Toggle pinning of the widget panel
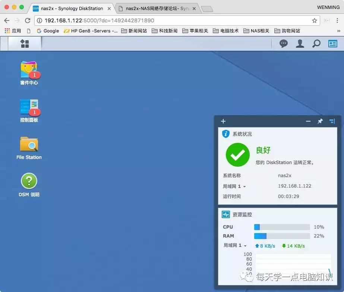 point(319,121)
